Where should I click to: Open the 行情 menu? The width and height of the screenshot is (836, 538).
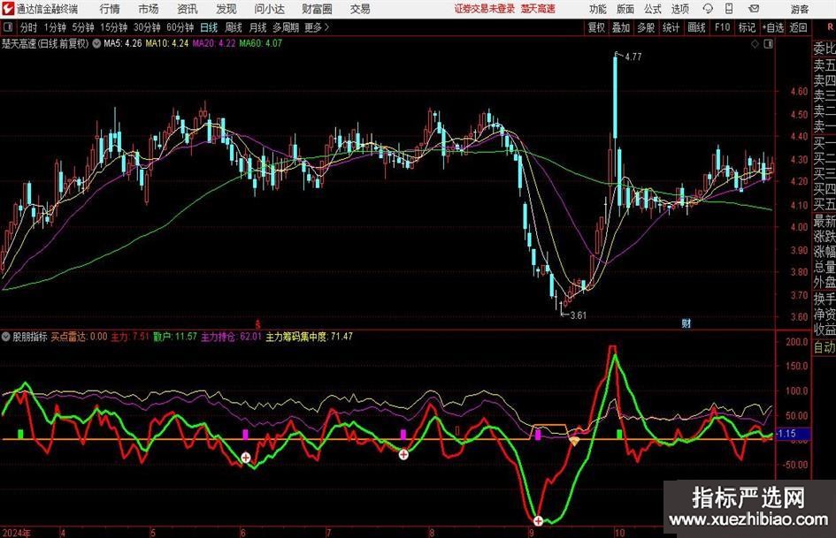pos(110,9)
